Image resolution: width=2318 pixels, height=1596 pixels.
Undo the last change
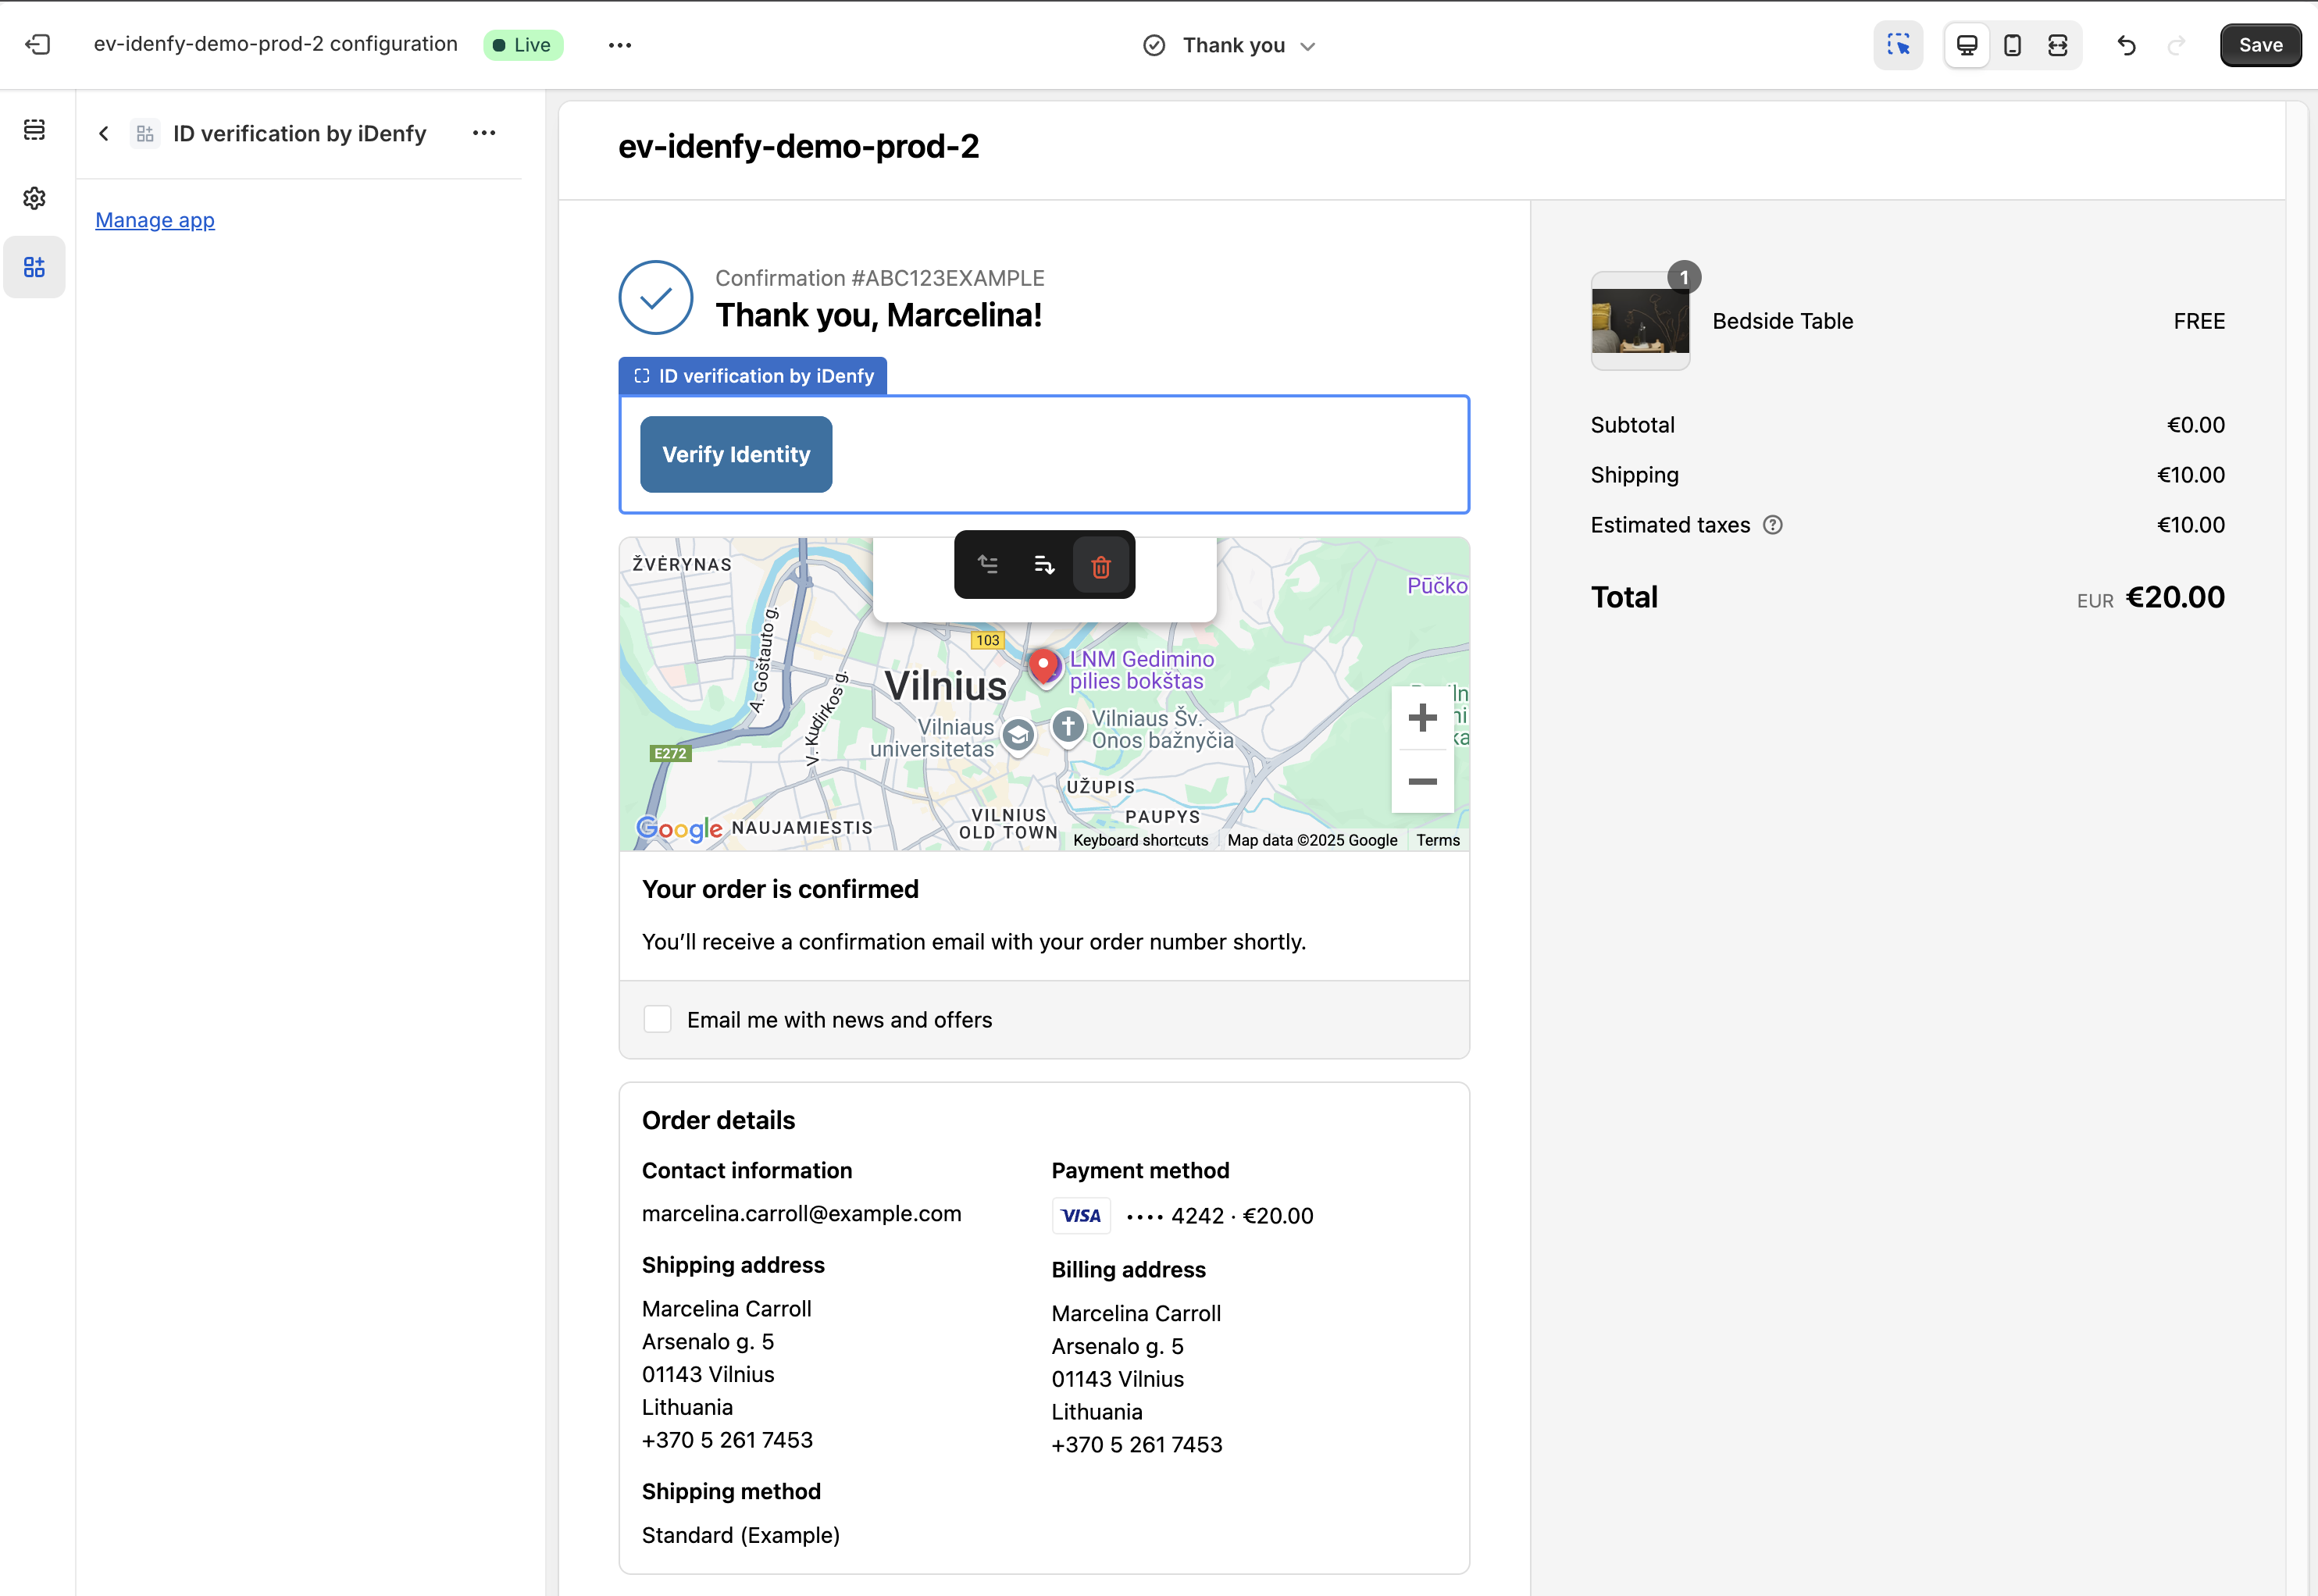click(x=2126, y=45)
